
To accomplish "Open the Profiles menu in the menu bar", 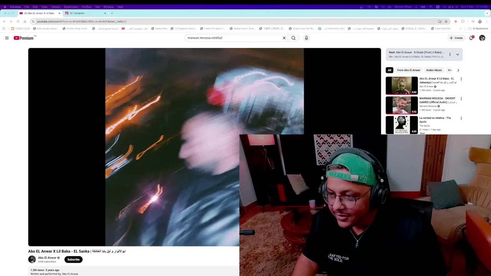I will click(x=86, y=7).
